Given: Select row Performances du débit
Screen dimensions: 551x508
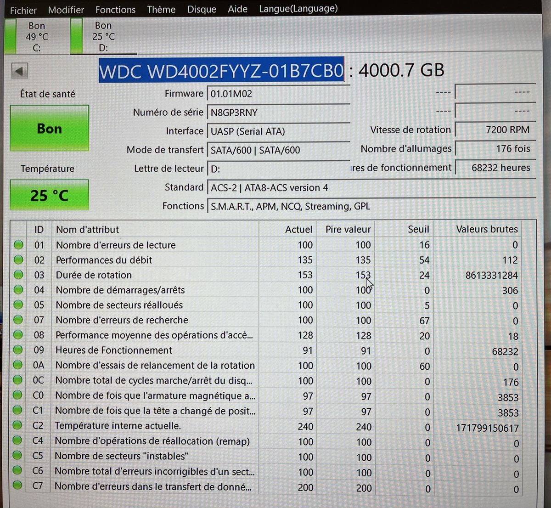Looking at the screenshot, I should tap(266, 260).
